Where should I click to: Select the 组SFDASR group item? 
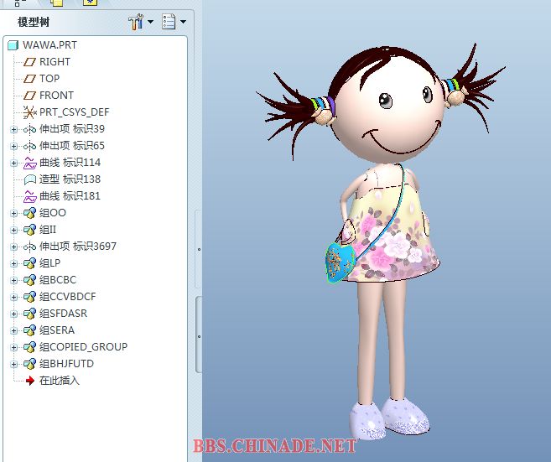click(63, 314)
